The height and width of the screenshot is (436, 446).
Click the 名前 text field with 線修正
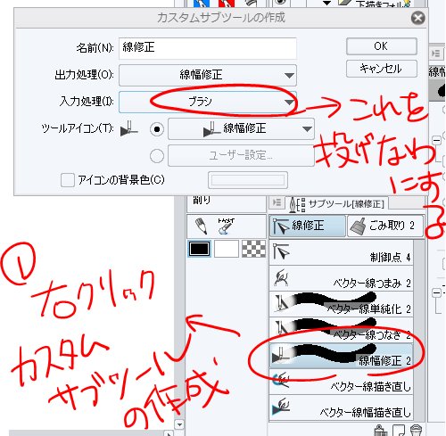(x=208, y=48)
